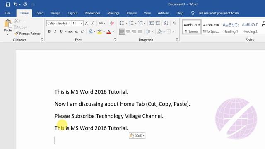Click the Text Effects and Typography icon
The width and height of the screenshot is (265, 149).
[91, 31]
